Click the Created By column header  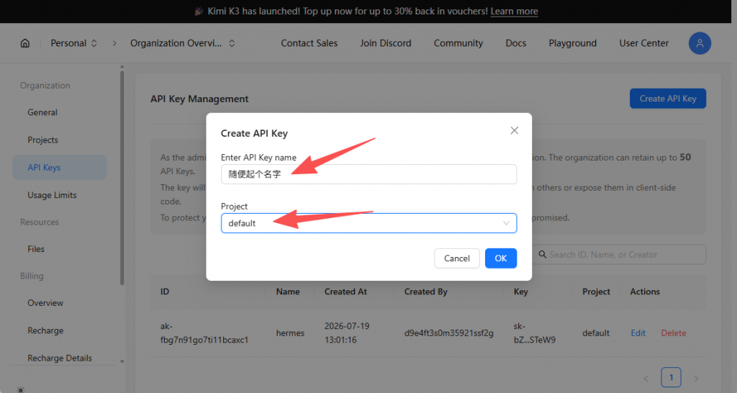point(425,292)
